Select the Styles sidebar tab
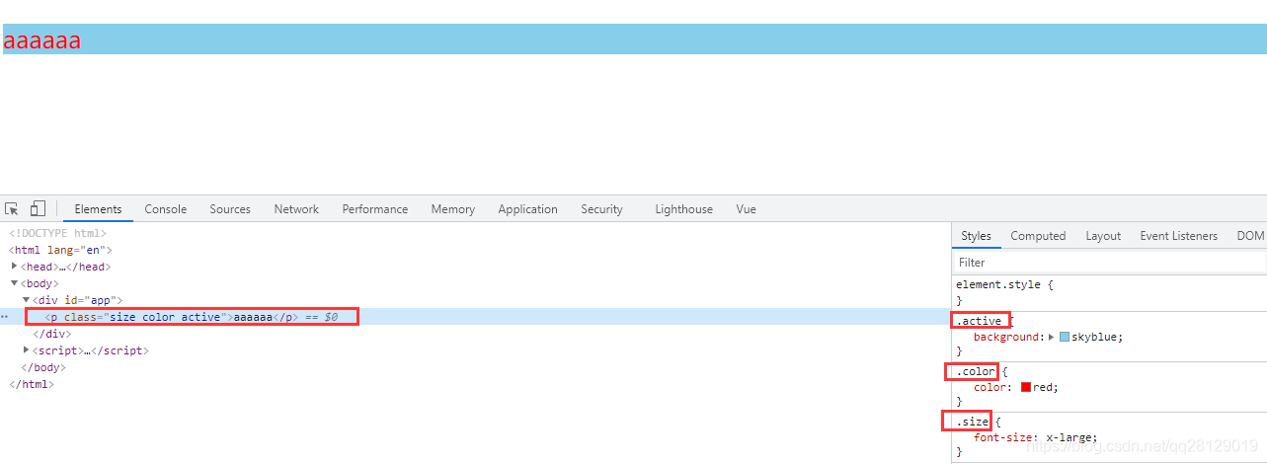 pos(976,236)
